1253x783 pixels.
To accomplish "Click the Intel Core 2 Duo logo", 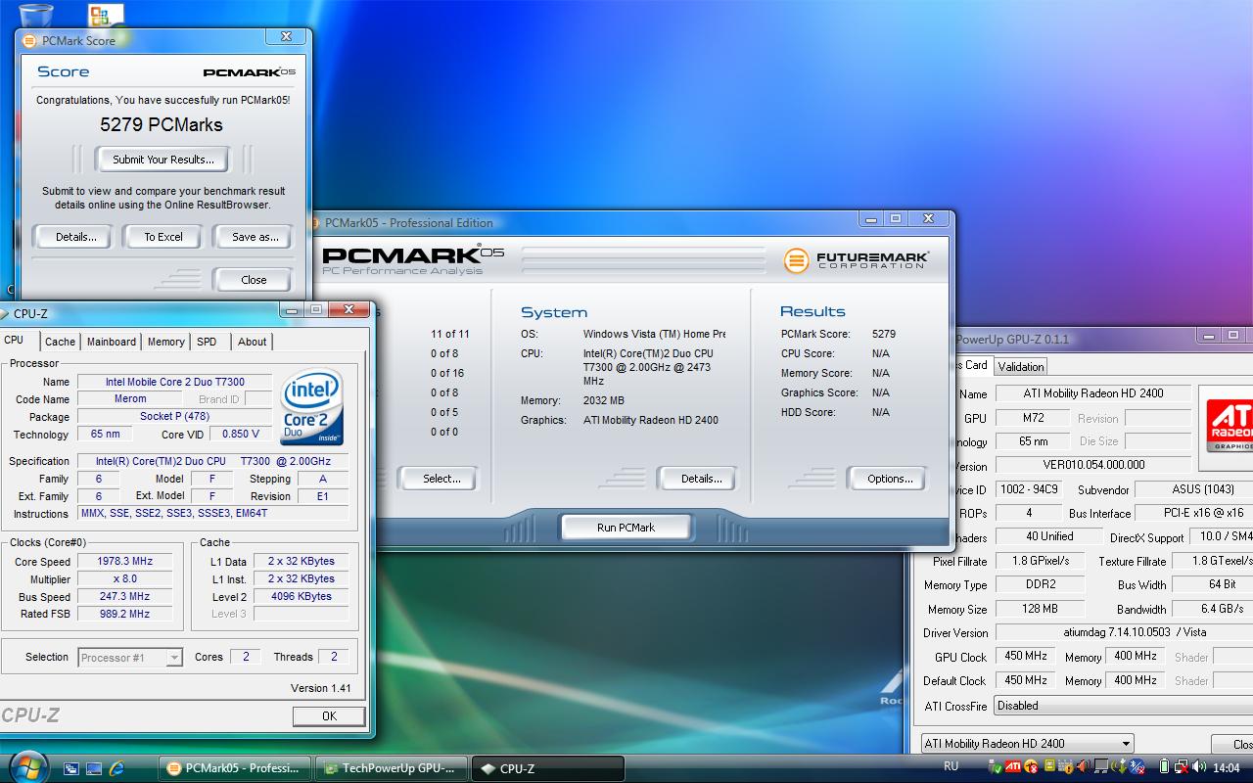I will click(x=311, y=407).
